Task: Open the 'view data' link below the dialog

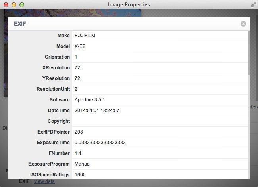Action: (x=44, y=181)
